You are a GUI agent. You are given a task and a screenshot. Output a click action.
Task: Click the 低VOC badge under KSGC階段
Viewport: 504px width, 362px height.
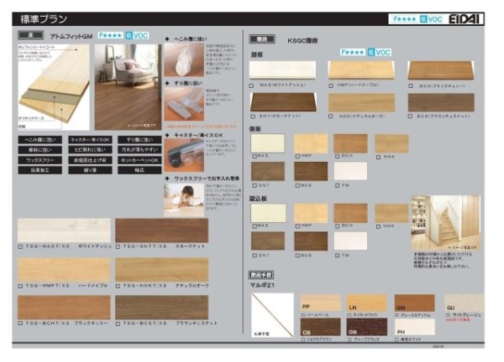(380, 52)
